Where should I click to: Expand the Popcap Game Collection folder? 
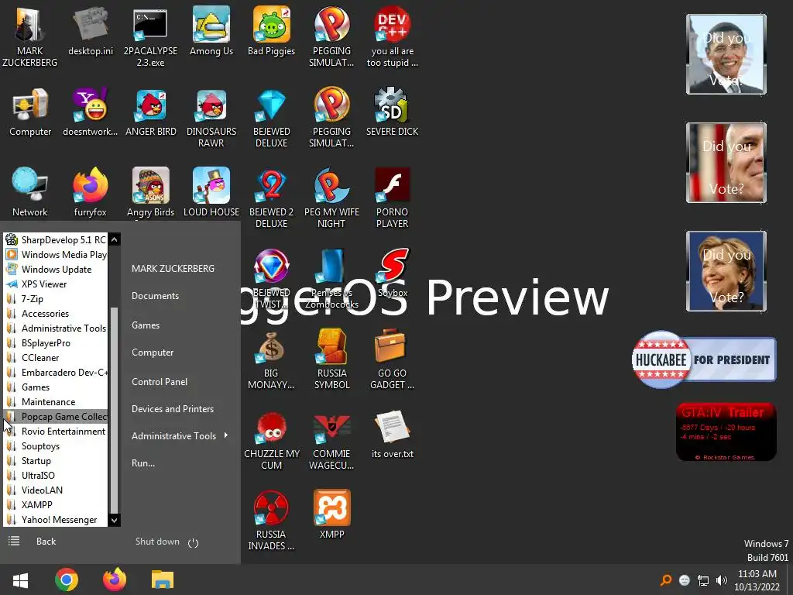tap(56, 416)
